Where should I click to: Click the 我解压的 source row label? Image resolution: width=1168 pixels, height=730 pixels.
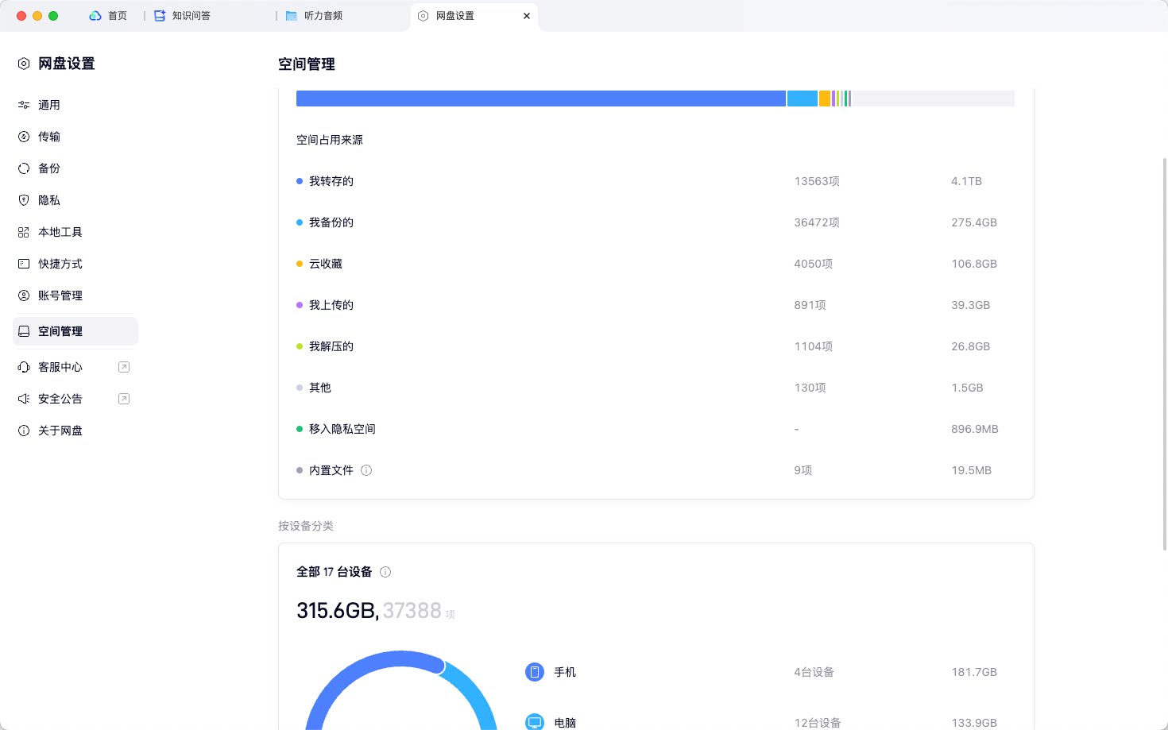(x=331, y=346)
